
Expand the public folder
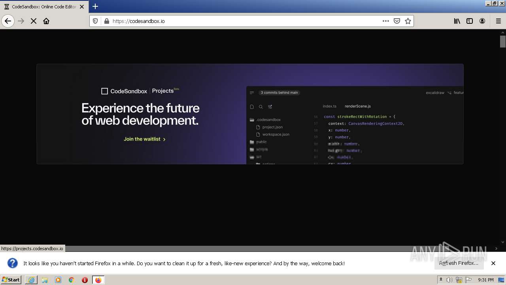tap(259, 142)
